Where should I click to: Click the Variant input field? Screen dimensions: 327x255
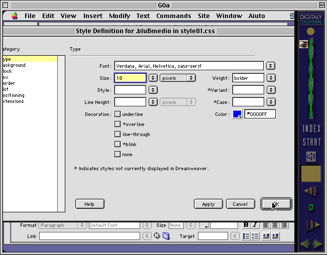(248, 90)
